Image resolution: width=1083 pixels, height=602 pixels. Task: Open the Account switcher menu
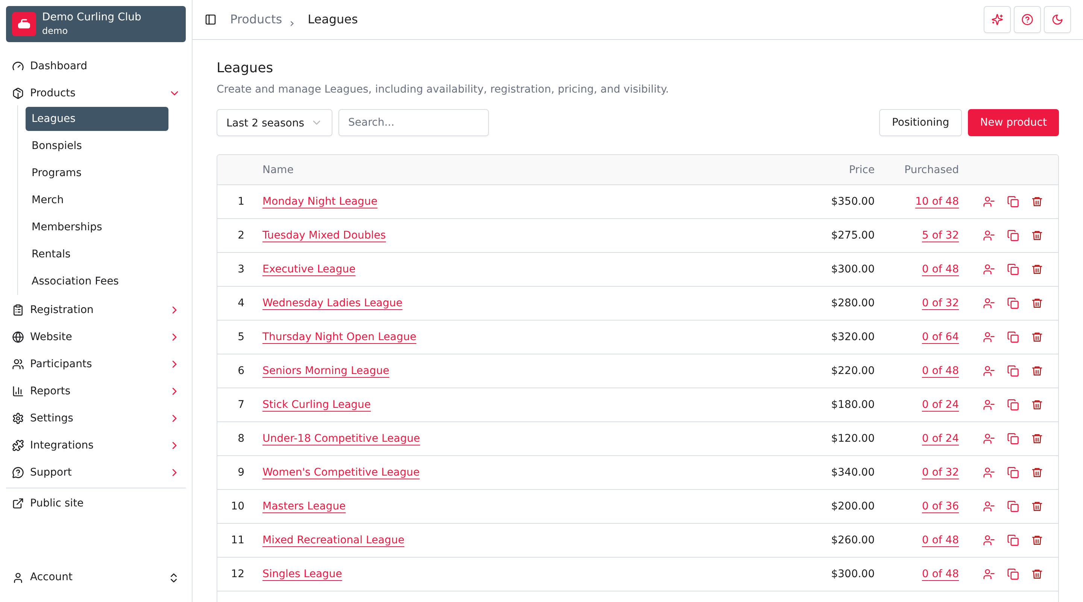(x=96, y=577)
